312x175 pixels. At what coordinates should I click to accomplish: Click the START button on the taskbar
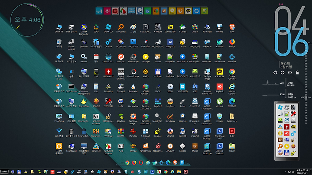pos(4,172)
